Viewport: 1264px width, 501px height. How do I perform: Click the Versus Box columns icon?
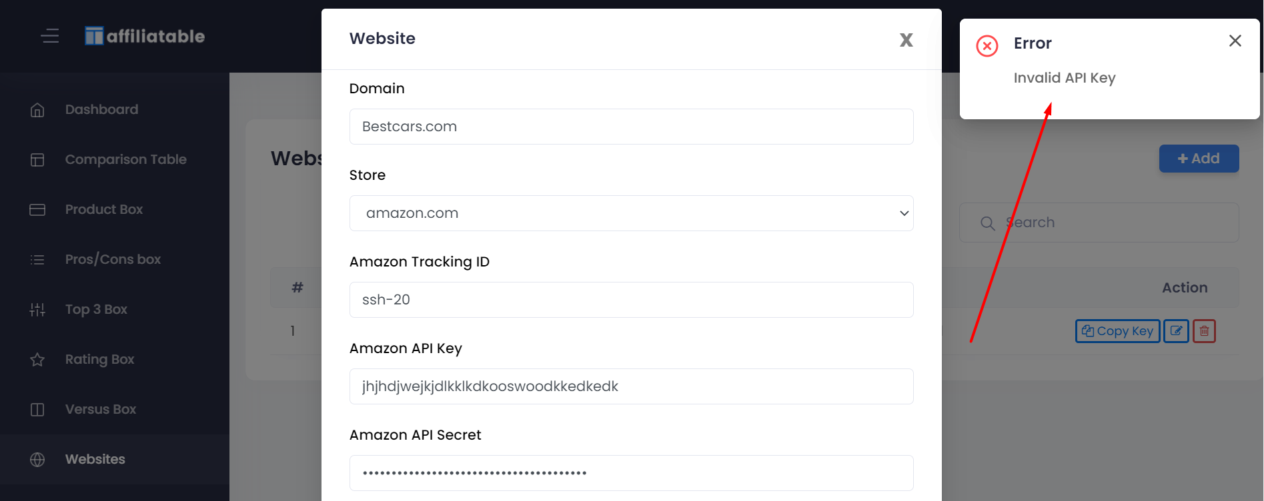click(37, 409)
